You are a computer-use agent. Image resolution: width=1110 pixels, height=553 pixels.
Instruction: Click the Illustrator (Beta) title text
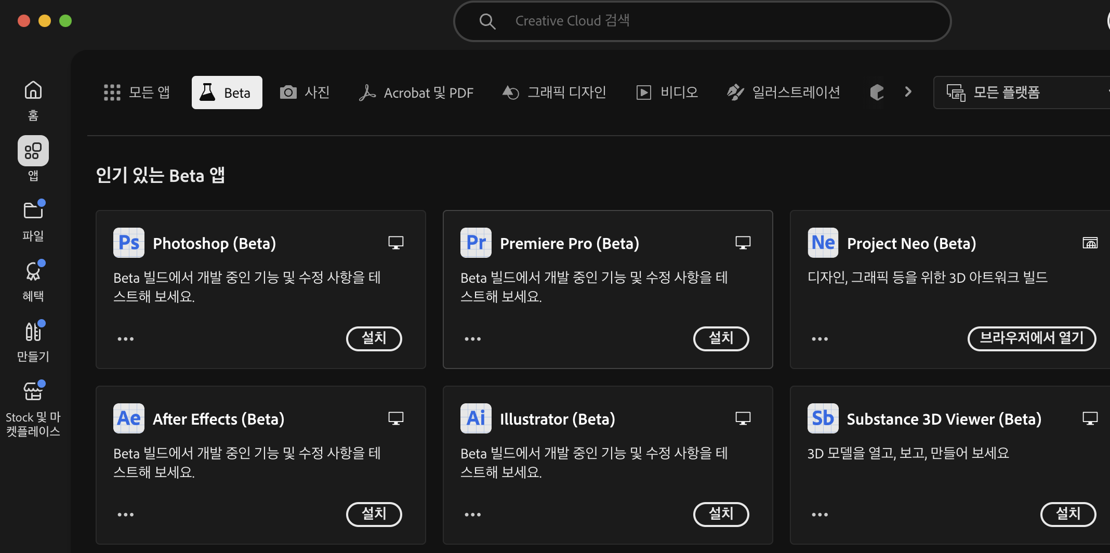[558, 419]
